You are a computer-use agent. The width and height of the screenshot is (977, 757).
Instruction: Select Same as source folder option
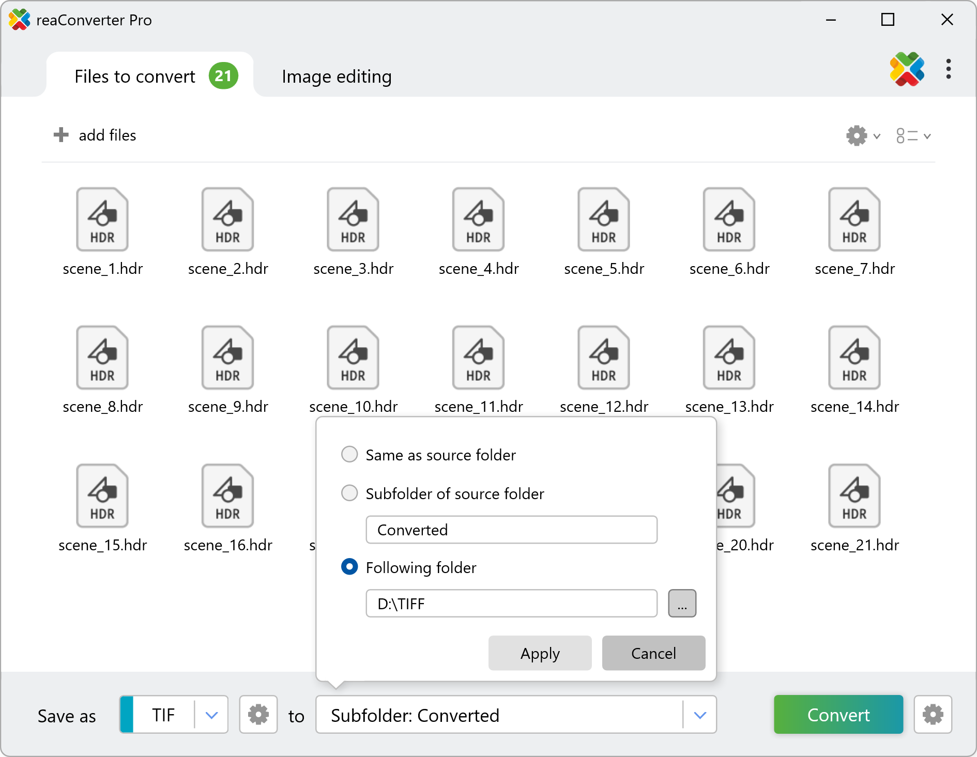350,455
